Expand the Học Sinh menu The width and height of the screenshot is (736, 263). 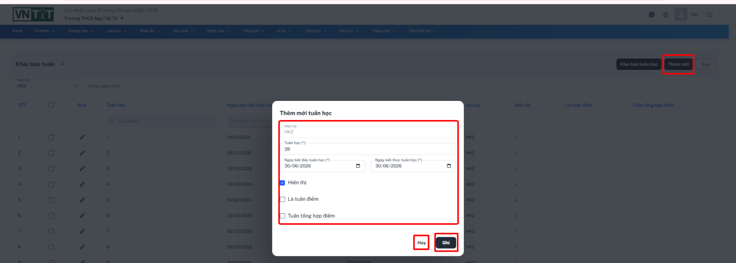[183, 31]
